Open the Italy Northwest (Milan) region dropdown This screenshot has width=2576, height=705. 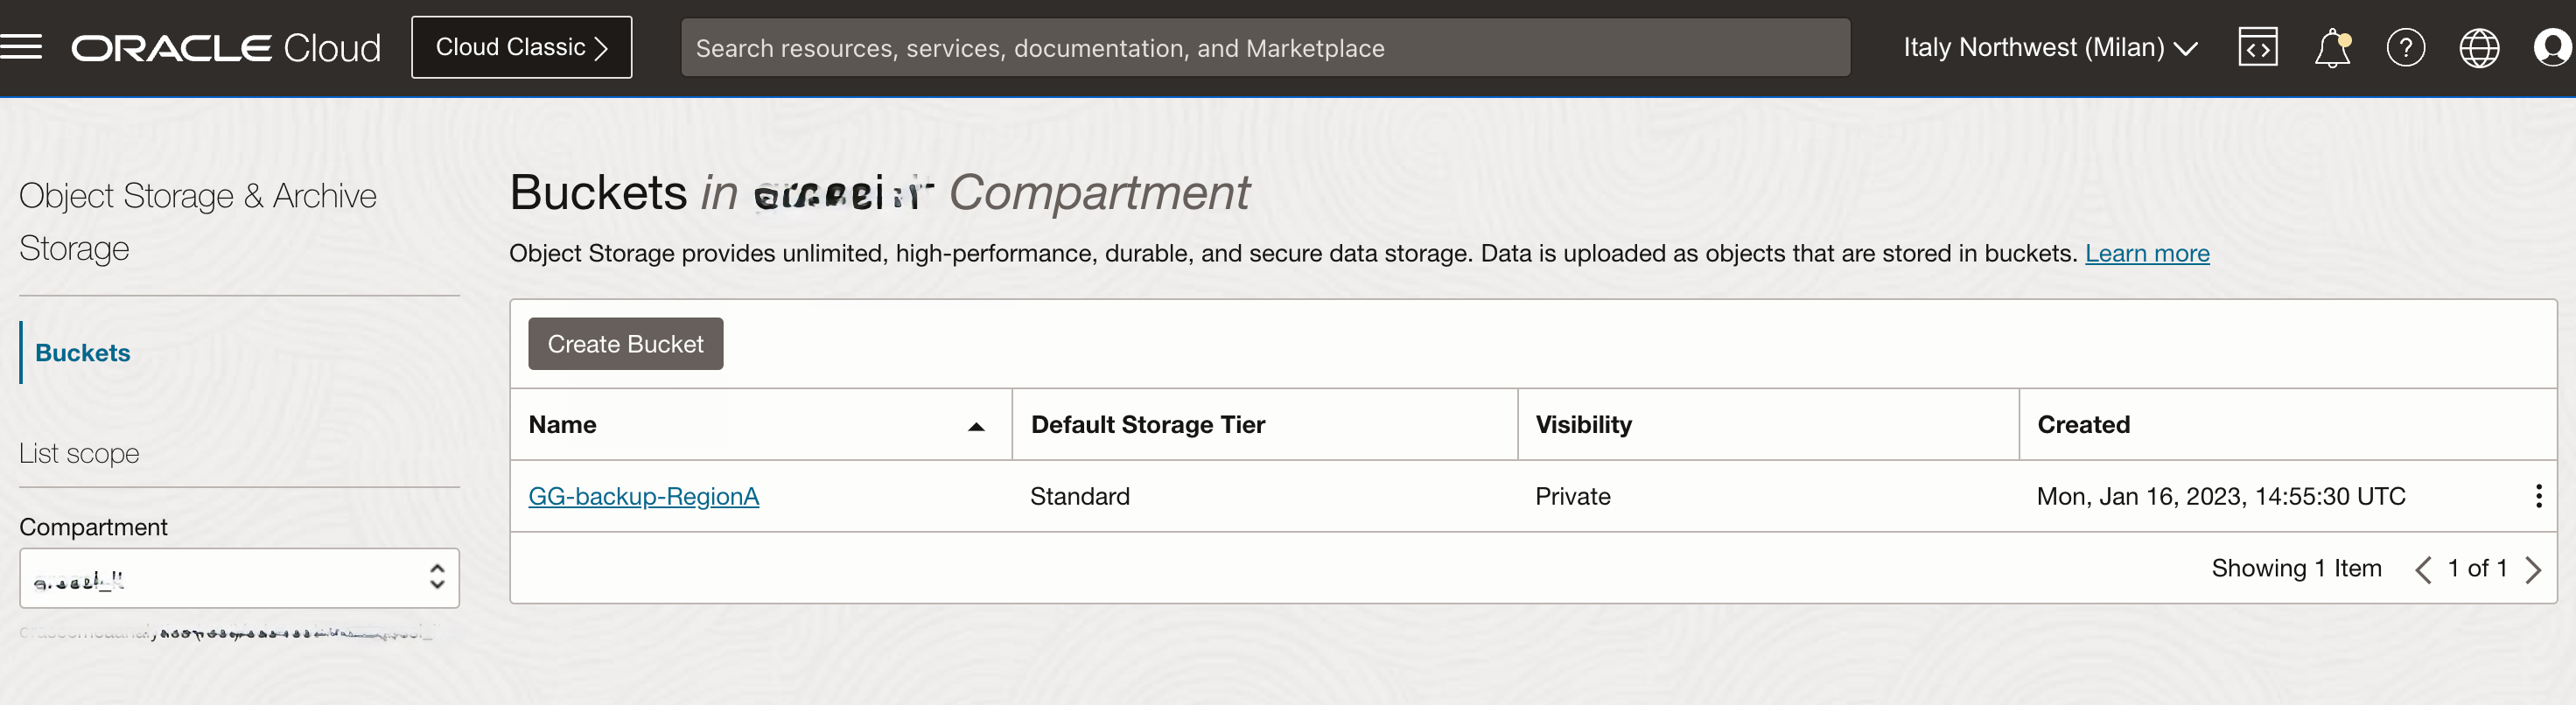tap(2050, 47)
